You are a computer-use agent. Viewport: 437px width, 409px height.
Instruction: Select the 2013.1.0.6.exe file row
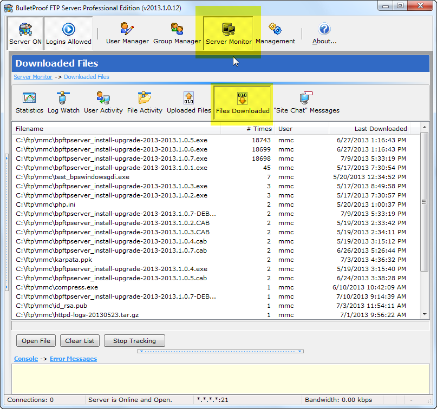pyautogui.click(x=216, y=149)
